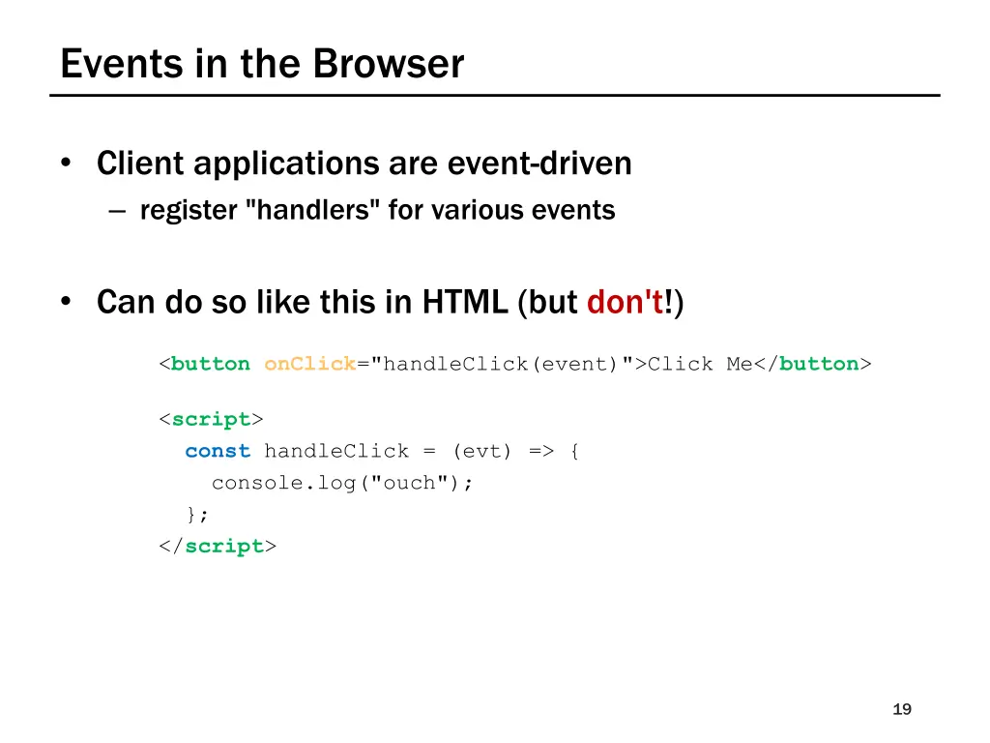
Task: Click the blue 'const' keyword
Action: pyautogui.click(x=218, y=451)
